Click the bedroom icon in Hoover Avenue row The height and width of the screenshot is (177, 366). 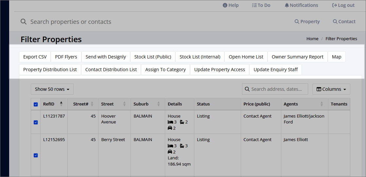[x=170, y=122]
